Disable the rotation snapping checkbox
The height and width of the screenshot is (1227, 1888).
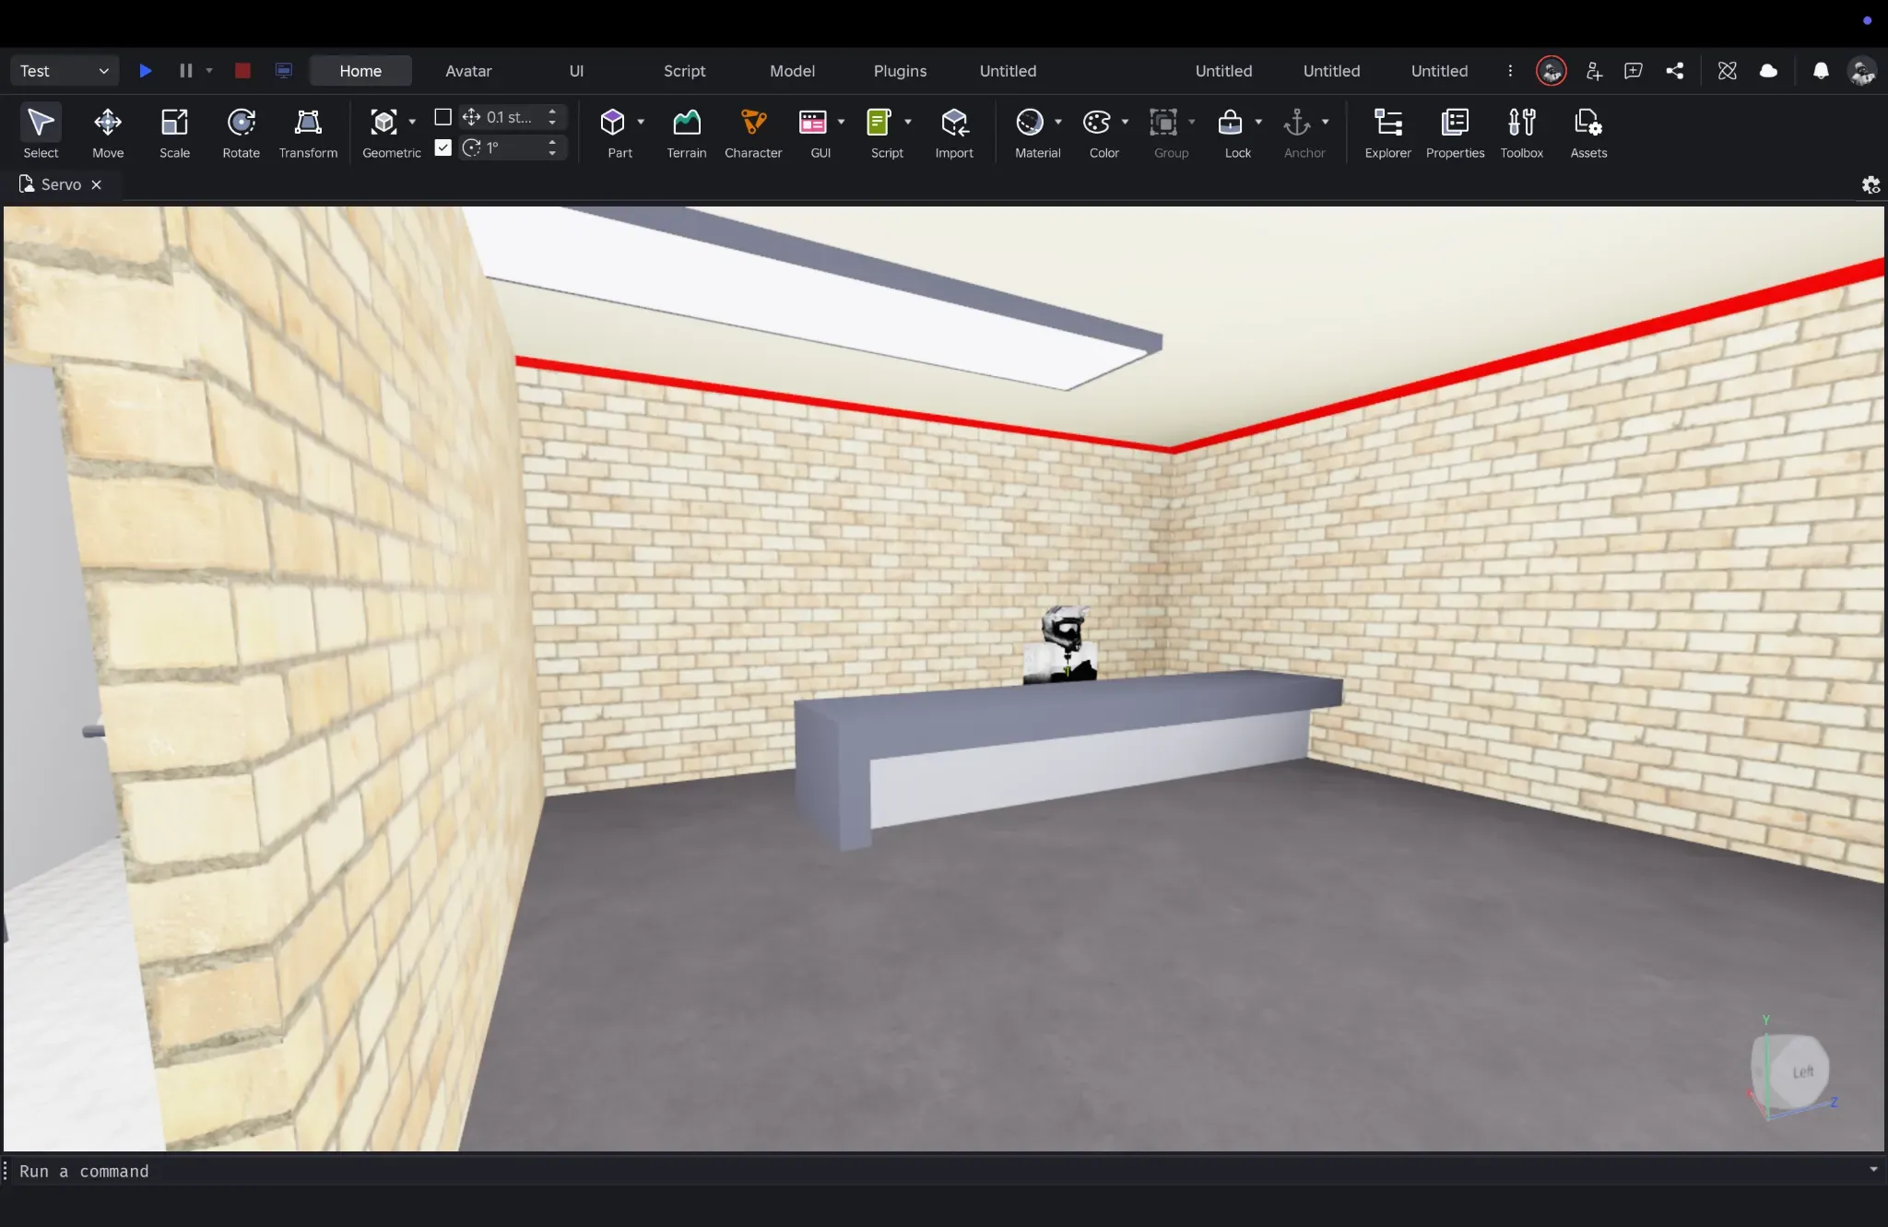pos(442,147)
